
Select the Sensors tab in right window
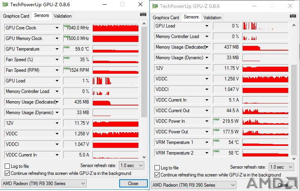tap(191, 17)
